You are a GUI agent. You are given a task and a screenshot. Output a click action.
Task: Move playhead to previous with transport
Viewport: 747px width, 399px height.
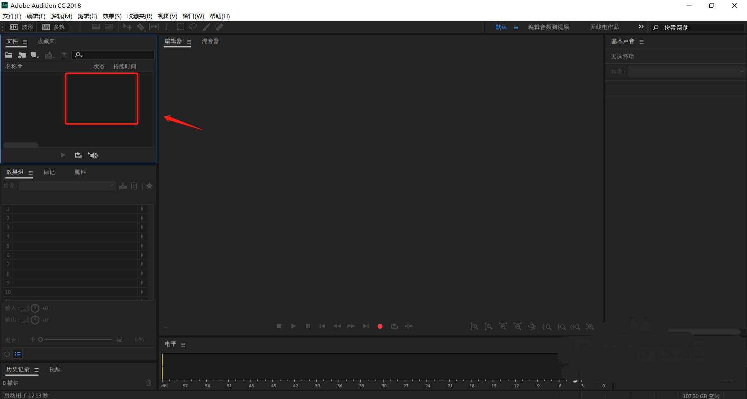pos(322,326)
